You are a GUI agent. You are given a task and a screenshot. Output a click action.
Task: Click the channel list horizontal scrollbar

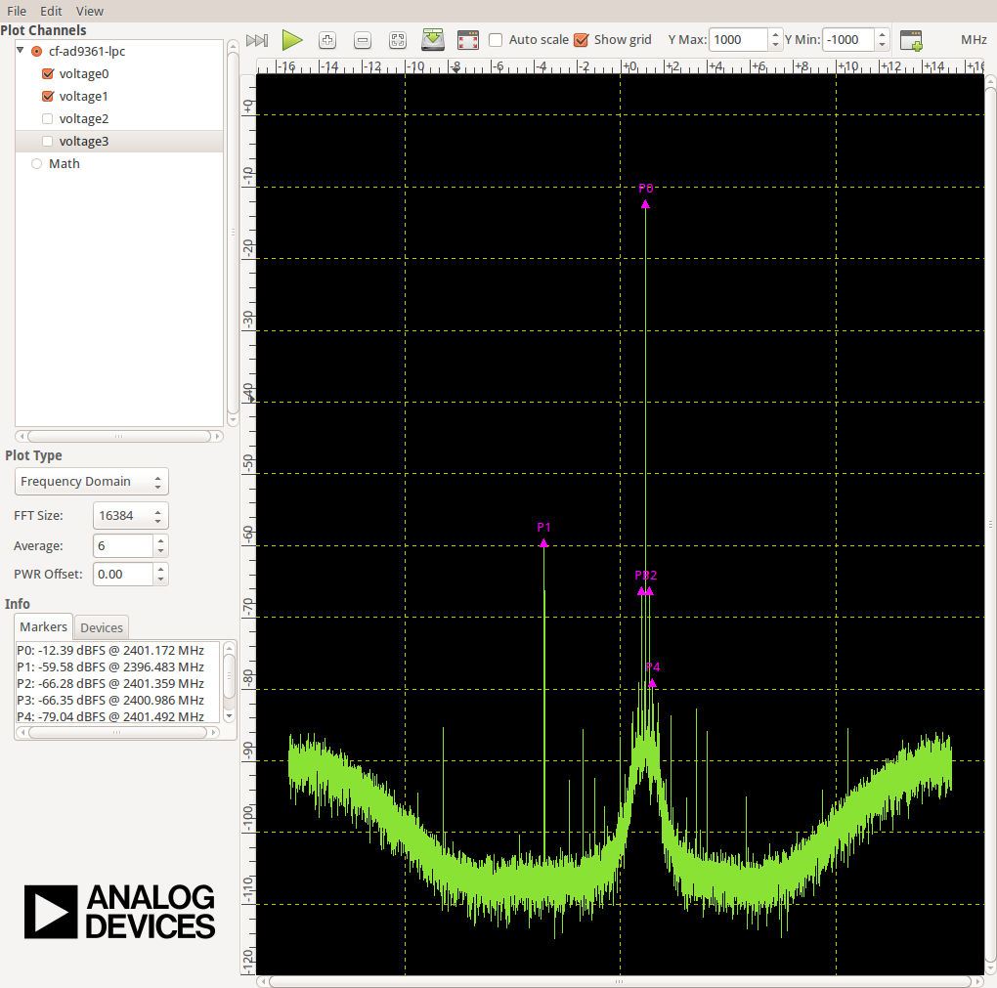(x=119, y=436)
